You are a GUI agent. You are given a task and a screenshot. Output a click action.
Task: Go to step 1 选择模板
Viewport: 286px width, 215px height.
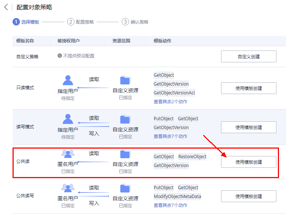(16, 22)
